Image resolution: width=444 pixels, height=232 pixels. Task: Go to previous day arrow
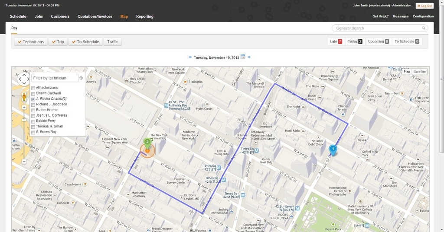[x=190, y=57]
